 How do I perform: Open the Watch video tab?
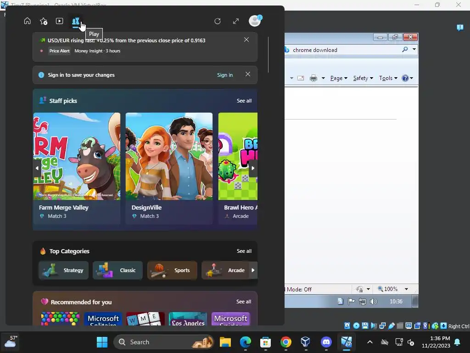click(x=59, y=21)
